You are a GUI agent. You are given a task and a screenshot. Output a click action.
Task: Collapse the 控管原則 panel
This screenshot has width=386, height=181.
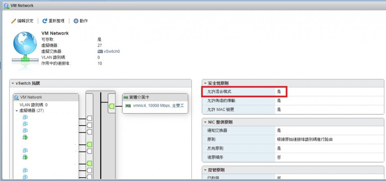[205, 170]
